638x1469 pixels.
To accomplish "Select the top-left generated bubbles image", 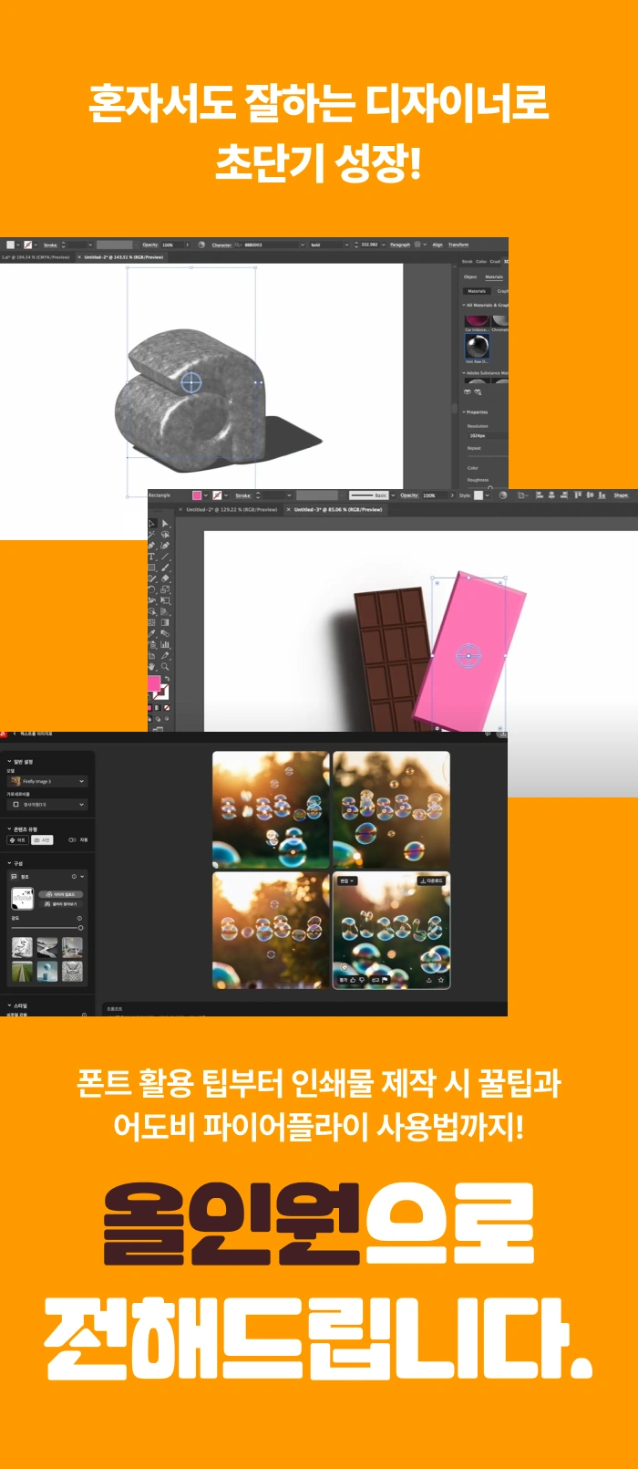I will (x=271, y=809).
